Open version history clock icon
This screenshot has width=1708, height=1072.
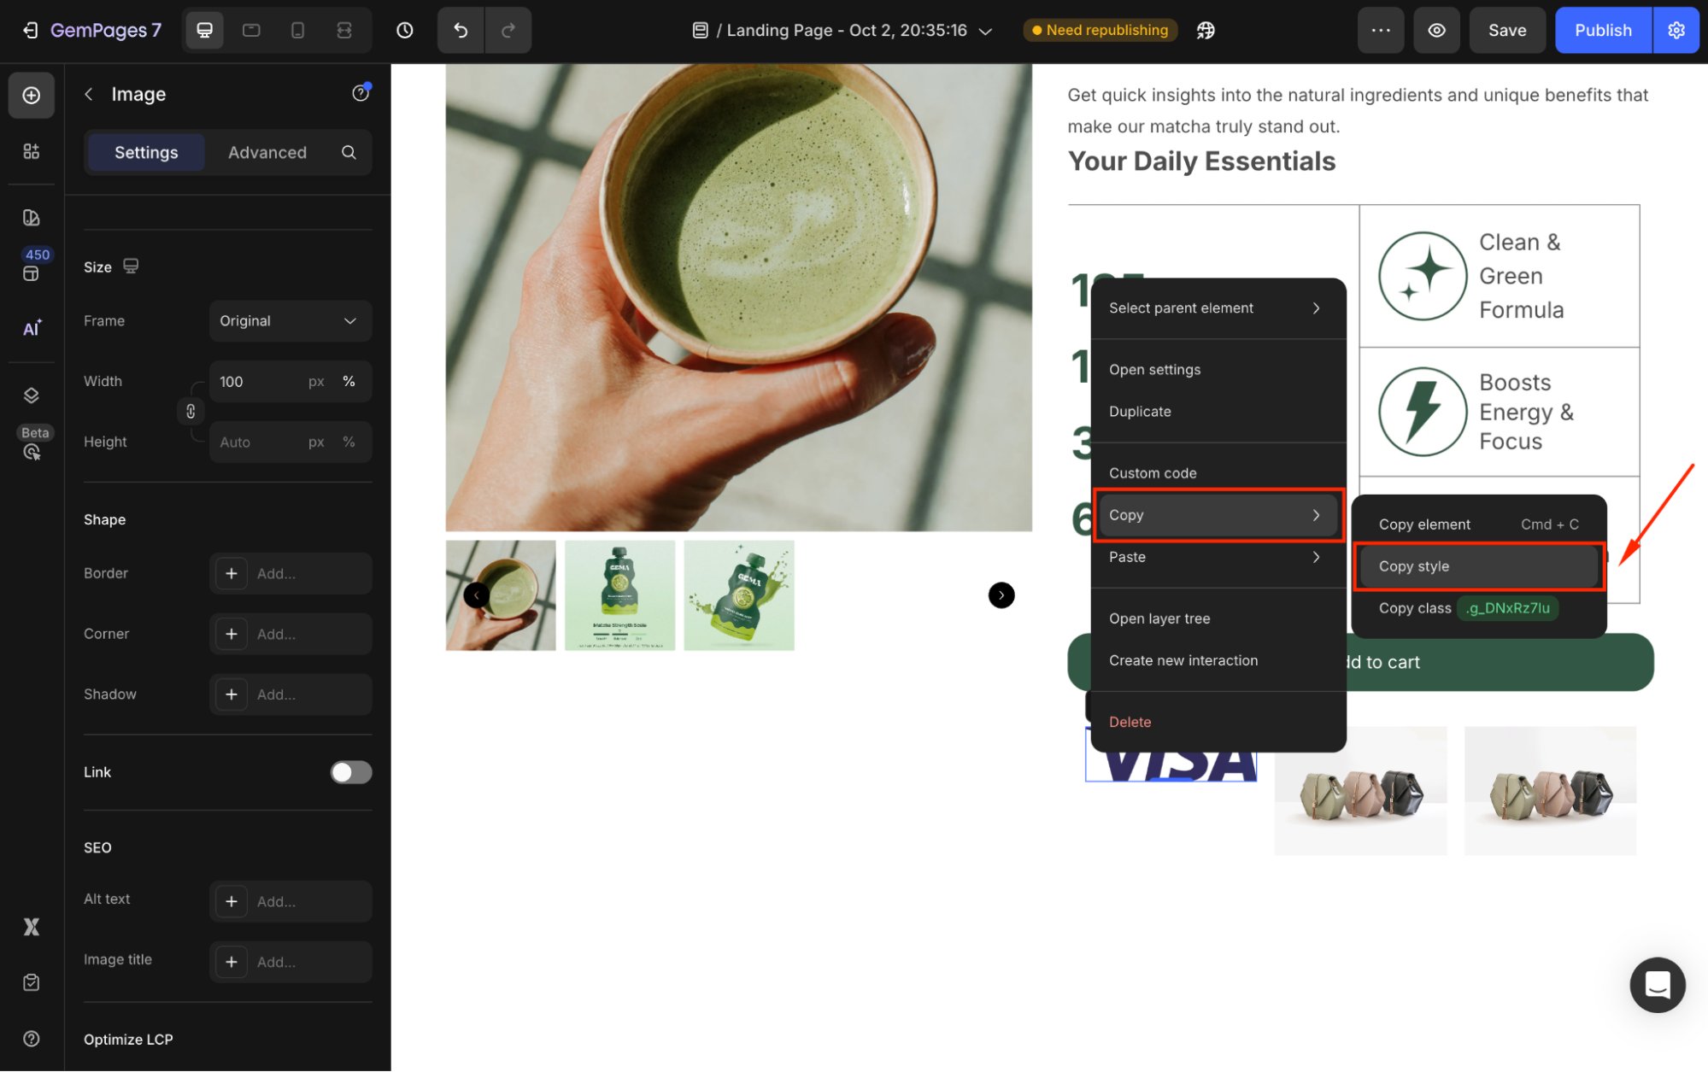point(405,31)
